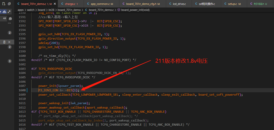Switch to the setup.c tab

click(x=234, y=4)
